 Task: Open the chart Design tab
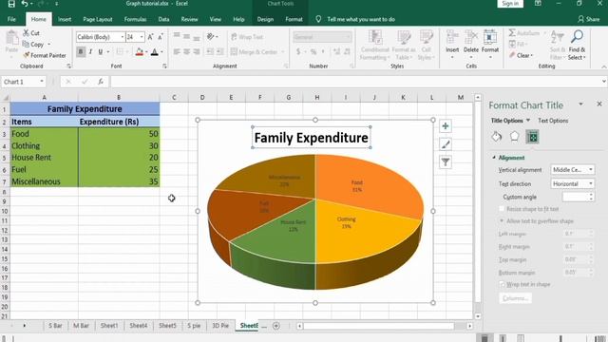(265, 19)
